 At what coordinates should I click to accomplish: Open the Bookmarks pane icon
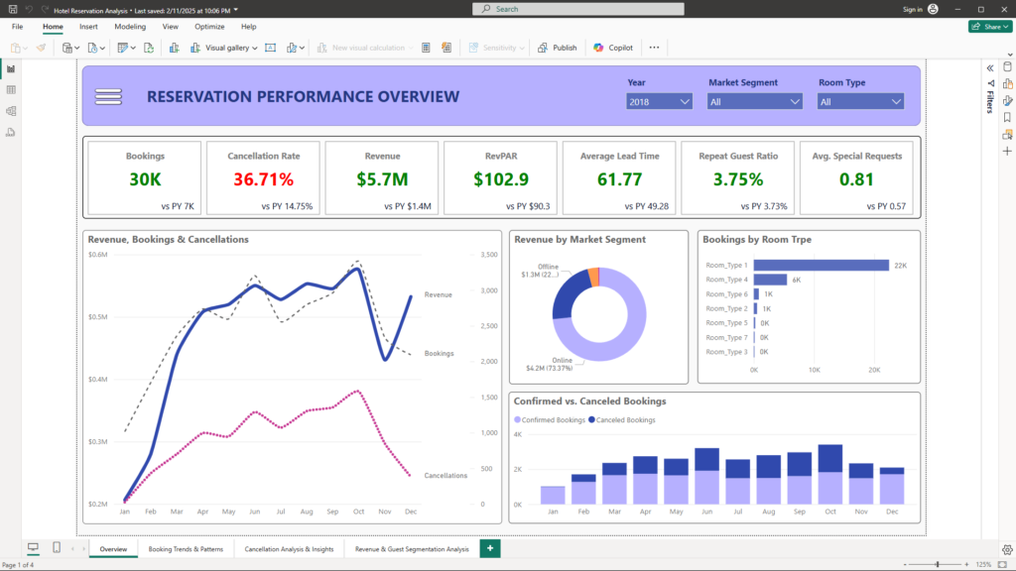pyautogui.click(x=1007, y=117)
